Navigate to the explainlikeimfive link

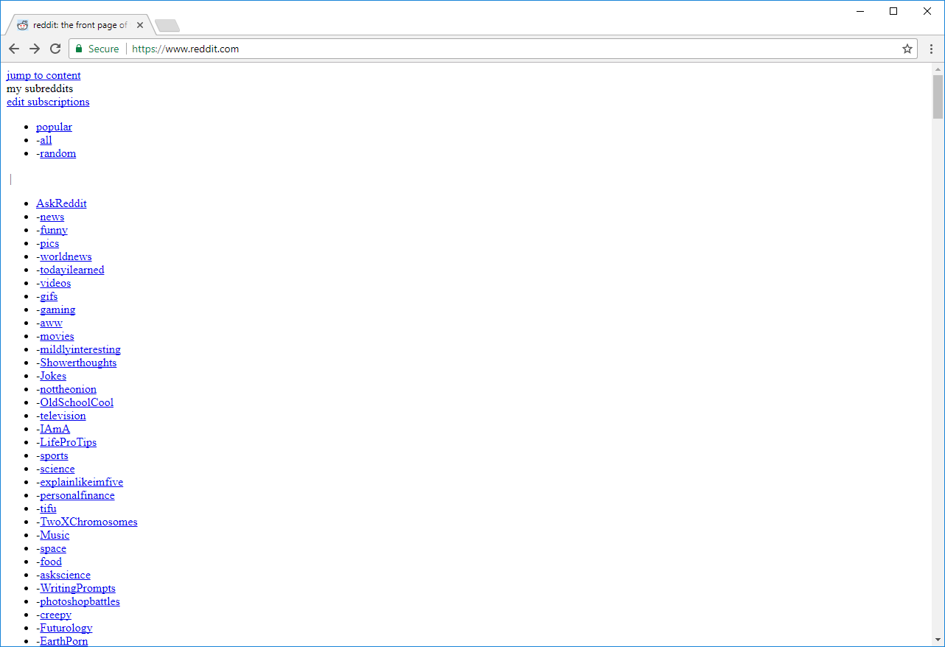coord(81,482)
